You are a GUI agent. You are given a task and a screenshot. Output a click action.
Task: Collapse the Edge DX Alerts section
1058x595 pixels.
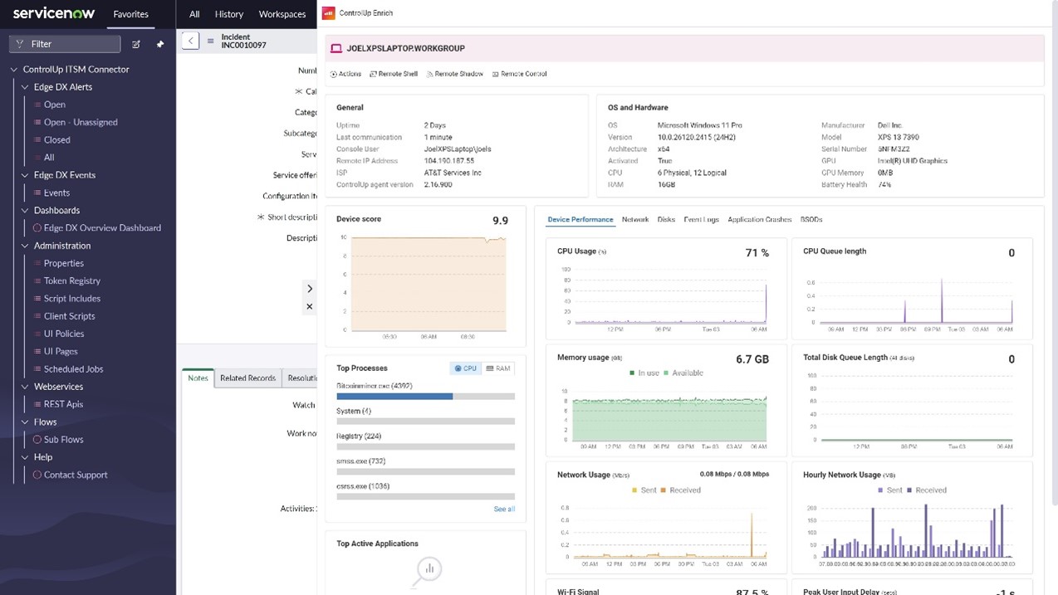point(24,87)
